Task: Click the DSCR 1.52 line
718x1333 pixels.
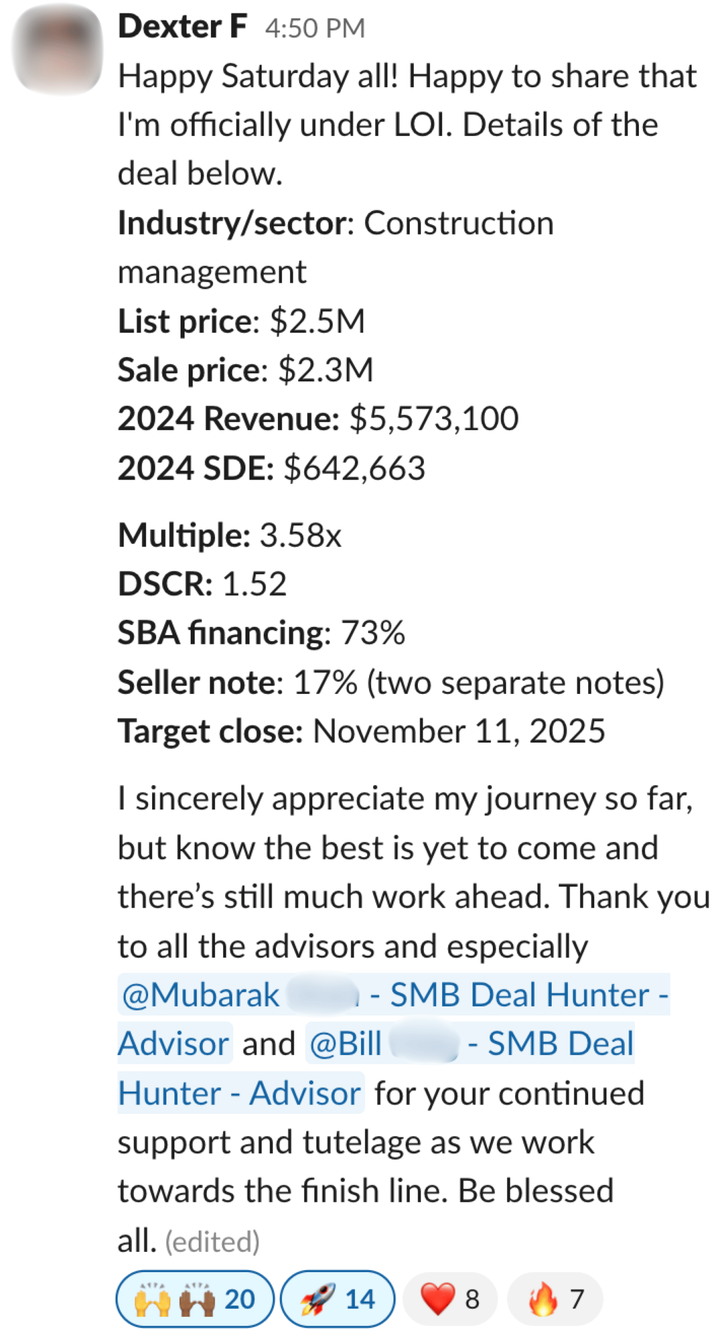Action: tap(202, 584)
